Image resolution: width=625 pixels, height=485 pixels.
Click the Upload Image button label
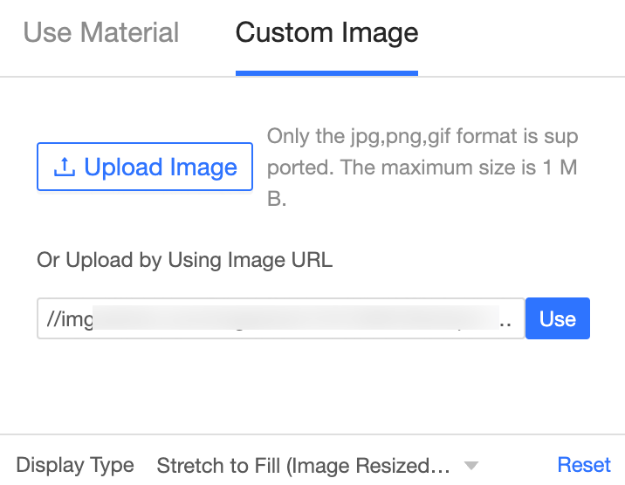pyautogui.click(x=161, y=167)
